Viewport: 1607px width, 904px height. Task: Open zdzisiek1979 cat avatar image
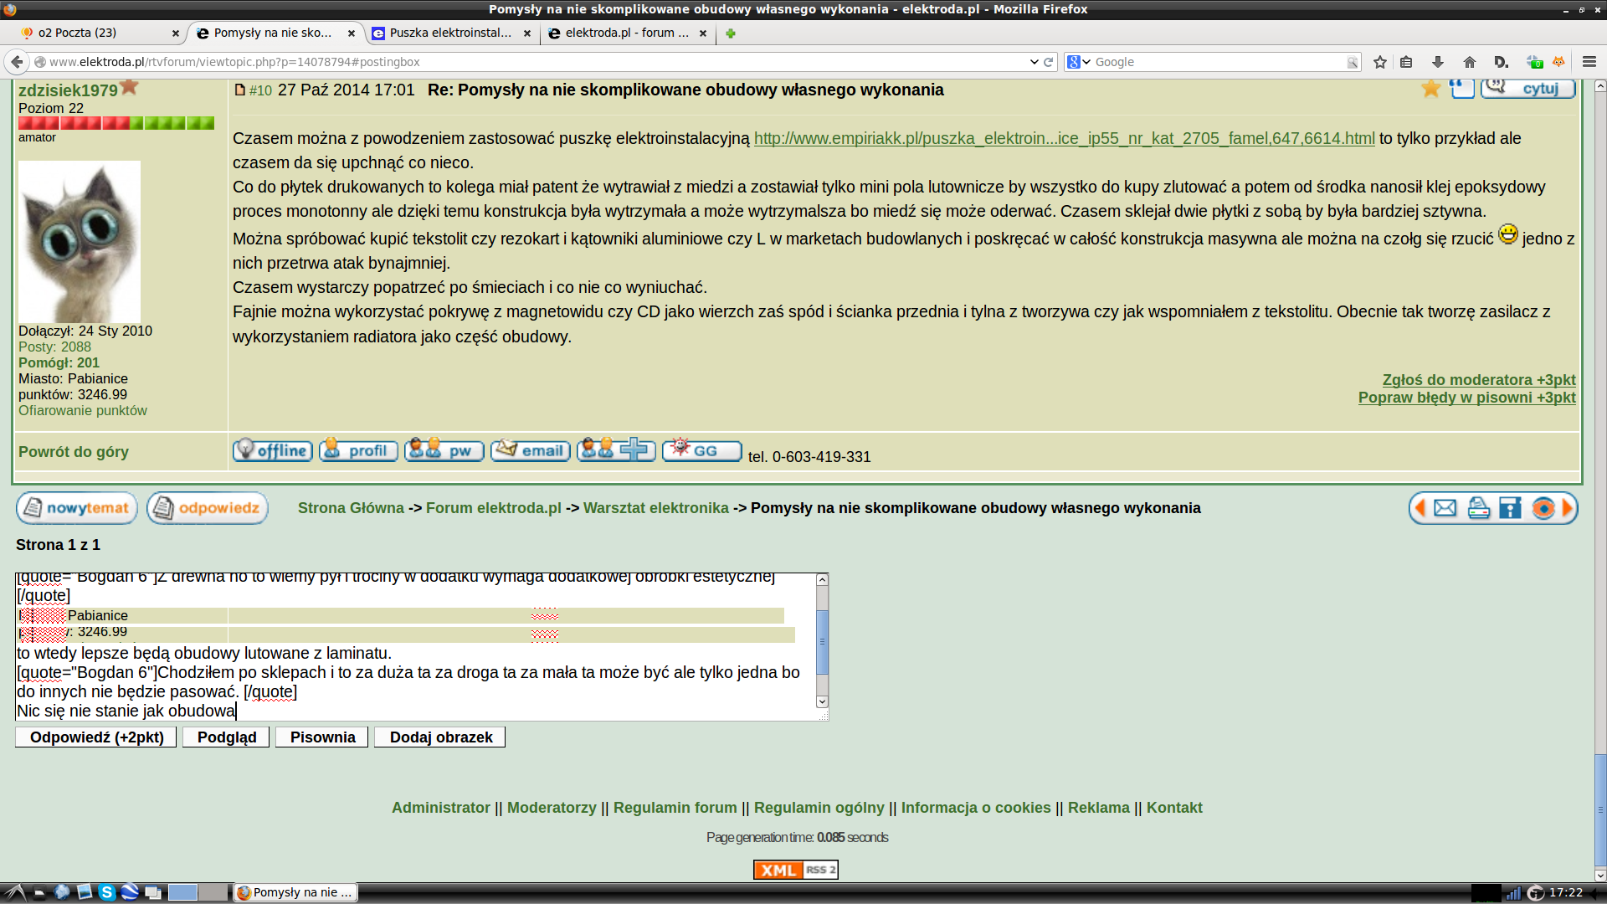80,242
